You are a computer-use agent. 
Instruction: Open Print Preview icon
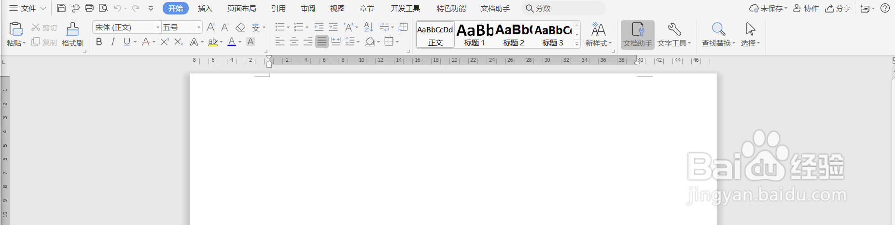click(103, 8)
